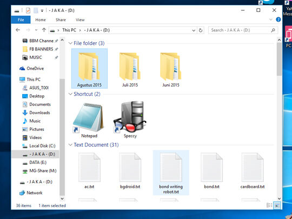Click the Search - J A K A - (D:) box
Screen dimensions: 292x219
coord(243,30)
